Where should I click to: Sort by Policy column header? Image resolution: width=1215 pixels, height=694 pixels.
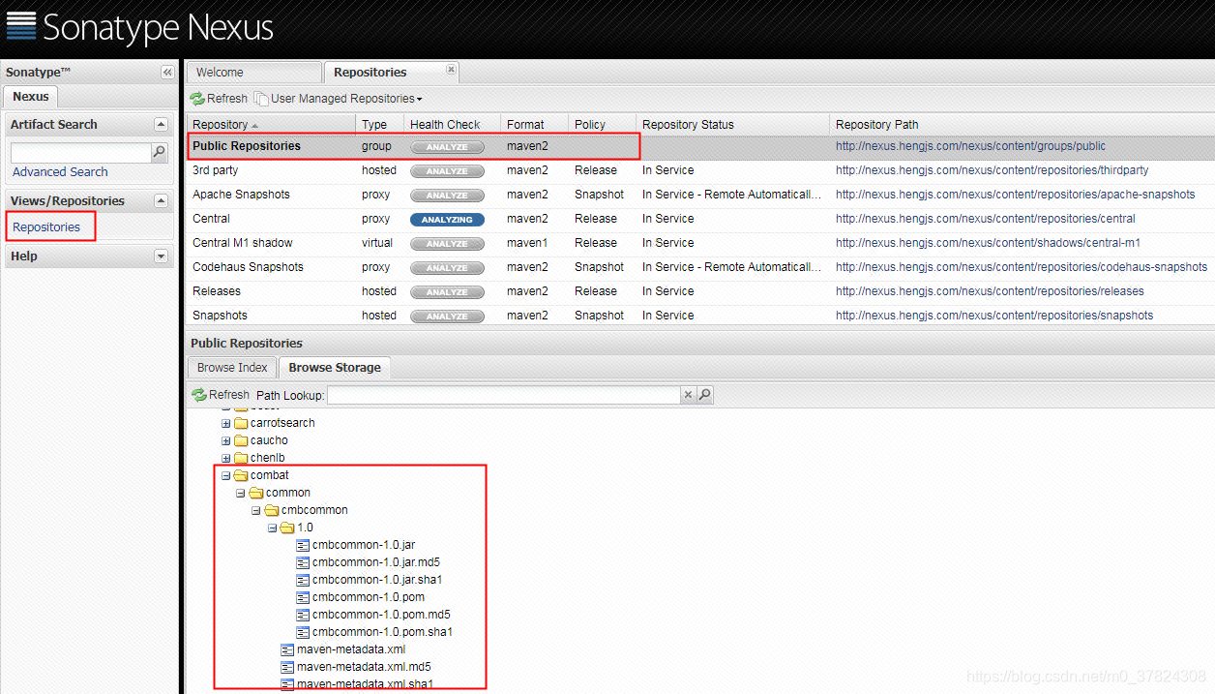602,124
